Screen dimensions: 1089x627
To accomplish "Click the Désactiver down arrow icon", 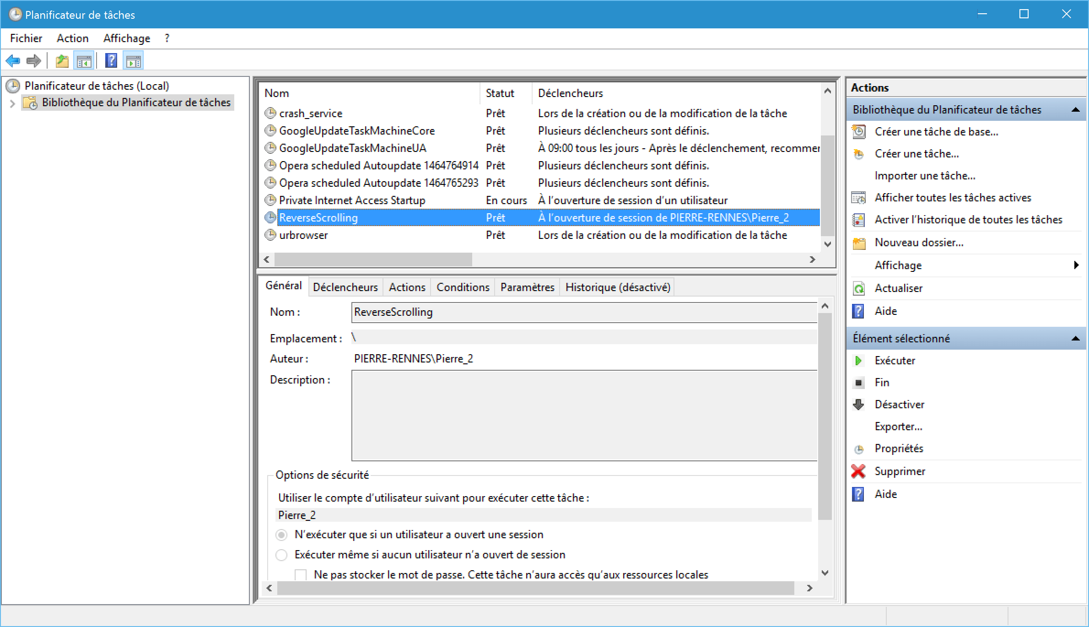I will (859, 405).
